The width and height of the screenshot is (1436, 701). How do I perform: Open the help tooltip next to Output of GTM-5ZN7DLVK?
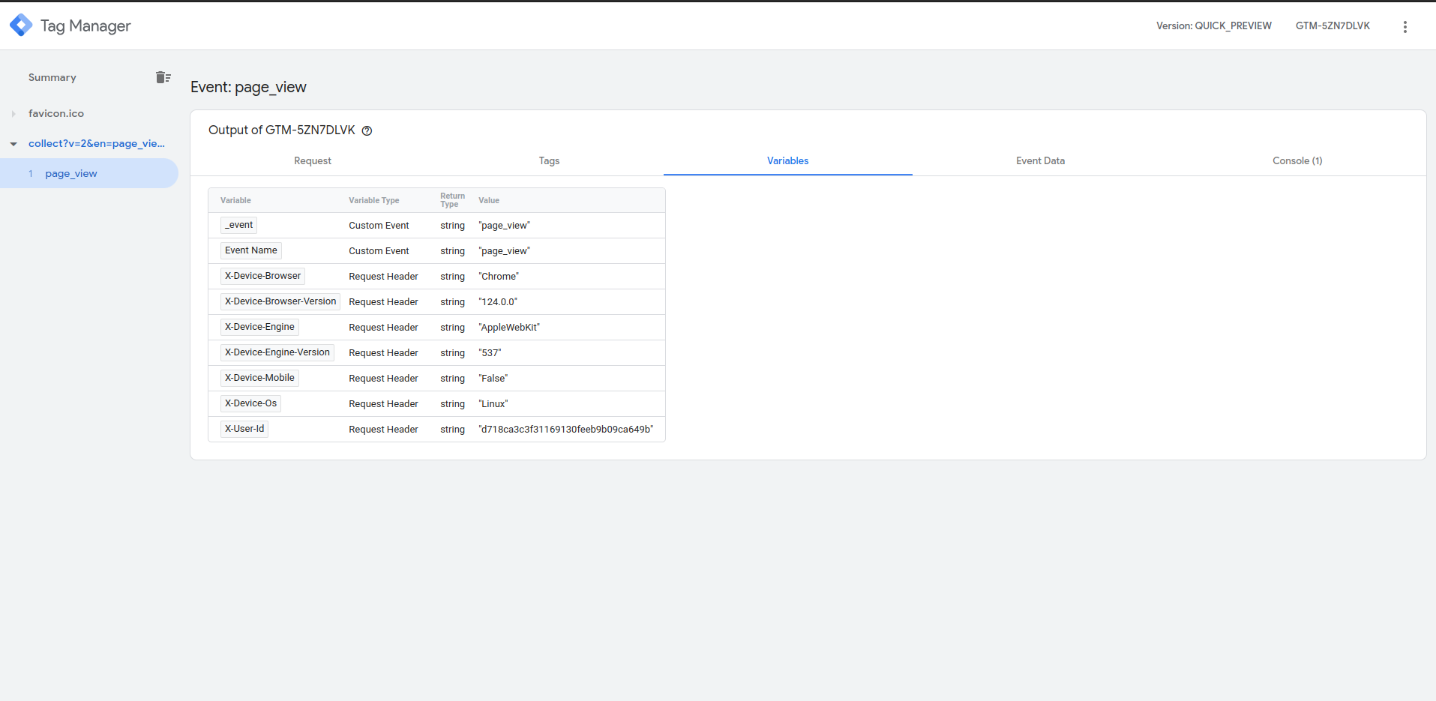tap(367, 130)
